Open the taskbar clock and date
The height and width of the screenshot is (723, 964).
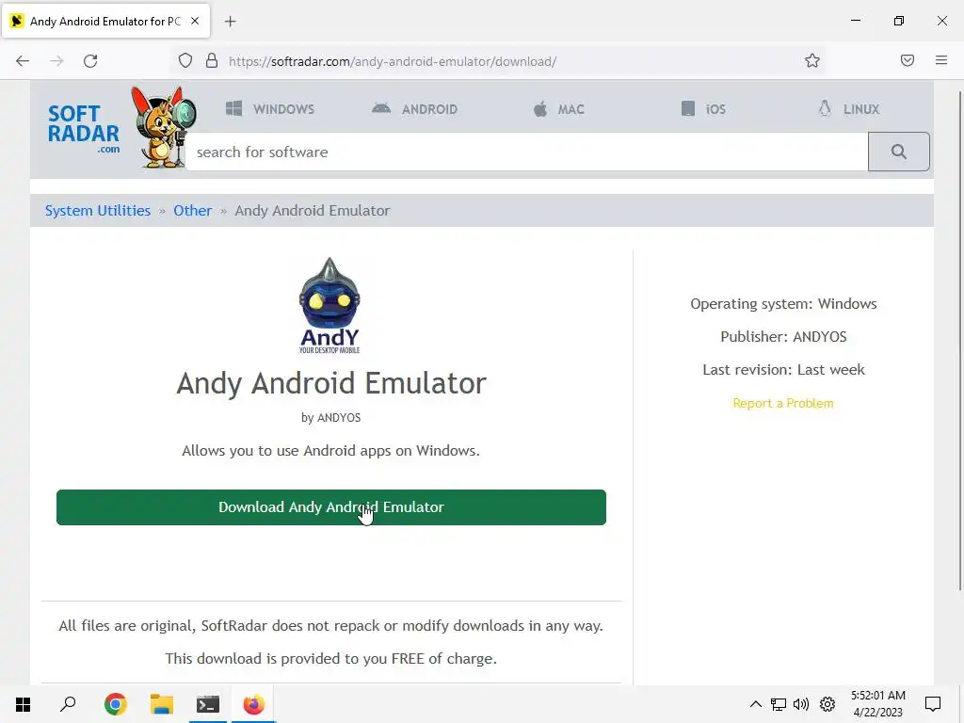(x=878, y=704)
